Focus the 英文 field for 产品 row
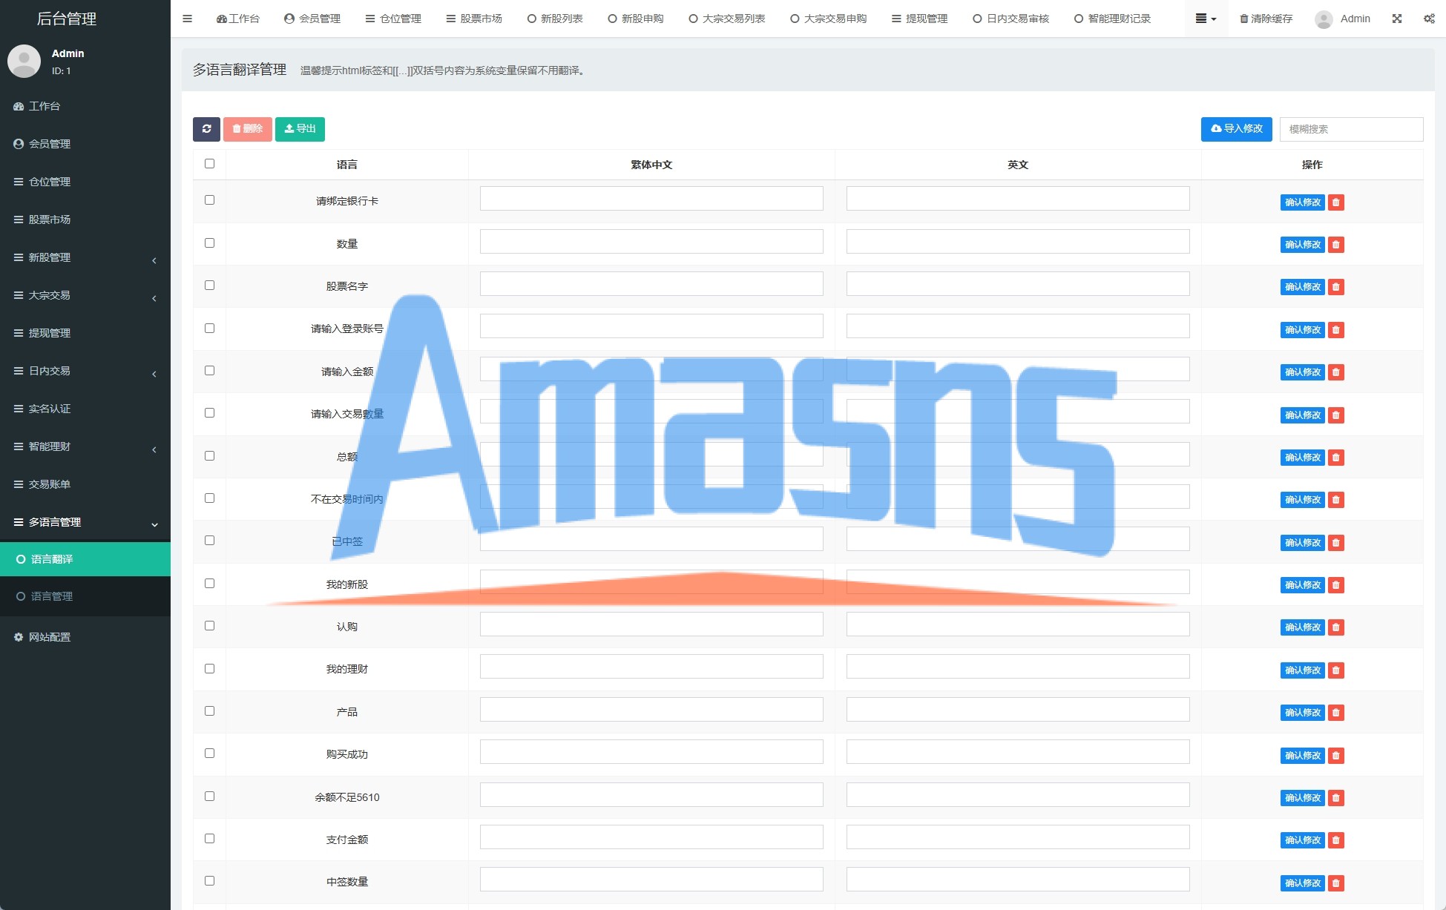 [1018, 709]
